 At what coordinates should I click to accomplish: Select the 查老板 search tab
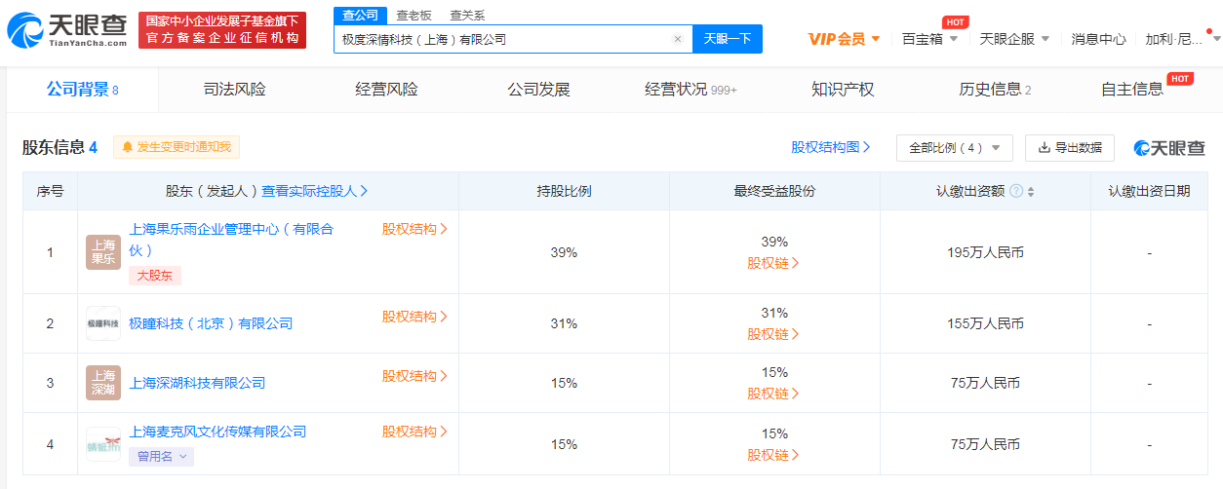point(414,16)
